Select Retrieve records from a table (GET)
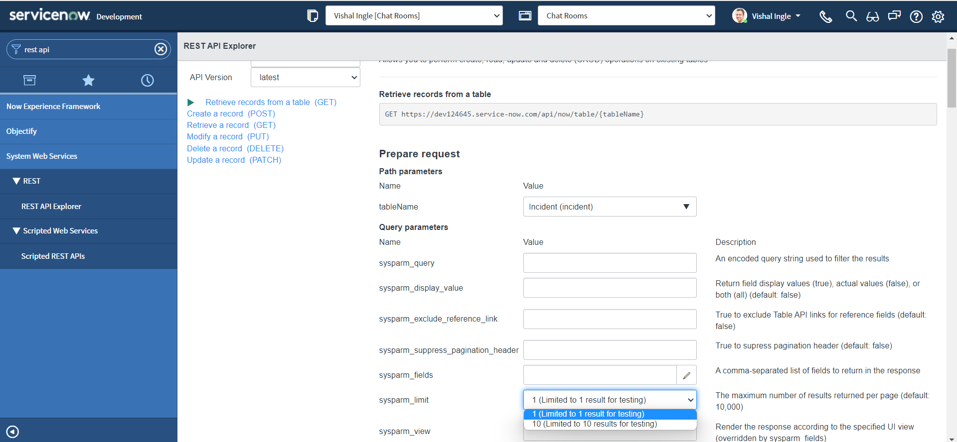This screenshot has width=957, height=442. (271, 103)
